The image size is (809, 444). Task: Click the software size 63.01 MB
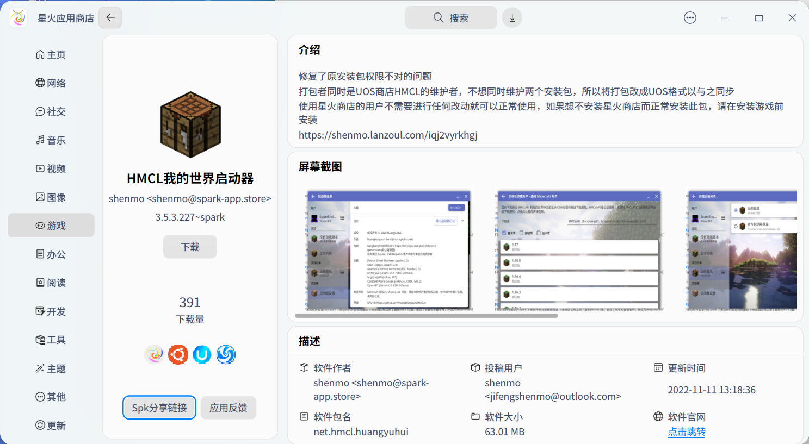(x=505, y=432)
